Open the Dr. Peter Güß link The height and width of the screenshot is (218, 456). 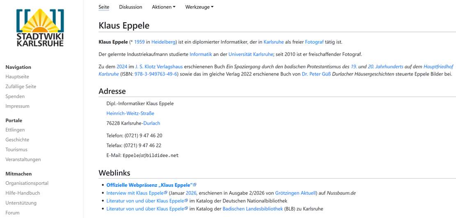click(x=316, y=74)
